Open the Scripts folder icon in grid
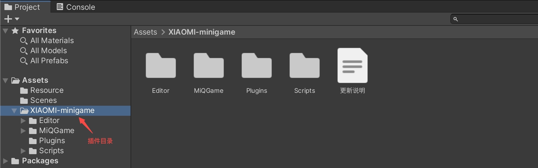 pos(304,66)
